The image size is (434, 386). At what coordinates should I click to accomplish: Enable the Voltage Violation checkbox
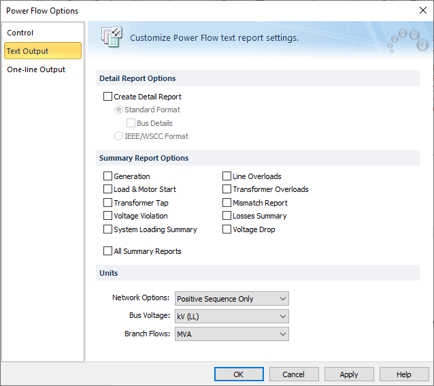[107, 216]
